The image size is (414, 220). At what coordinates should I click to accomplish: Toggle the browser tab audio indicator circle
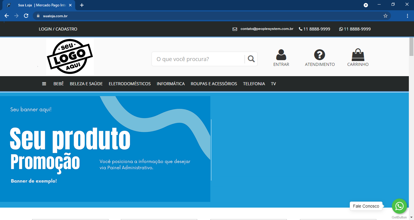pos(366,5)
